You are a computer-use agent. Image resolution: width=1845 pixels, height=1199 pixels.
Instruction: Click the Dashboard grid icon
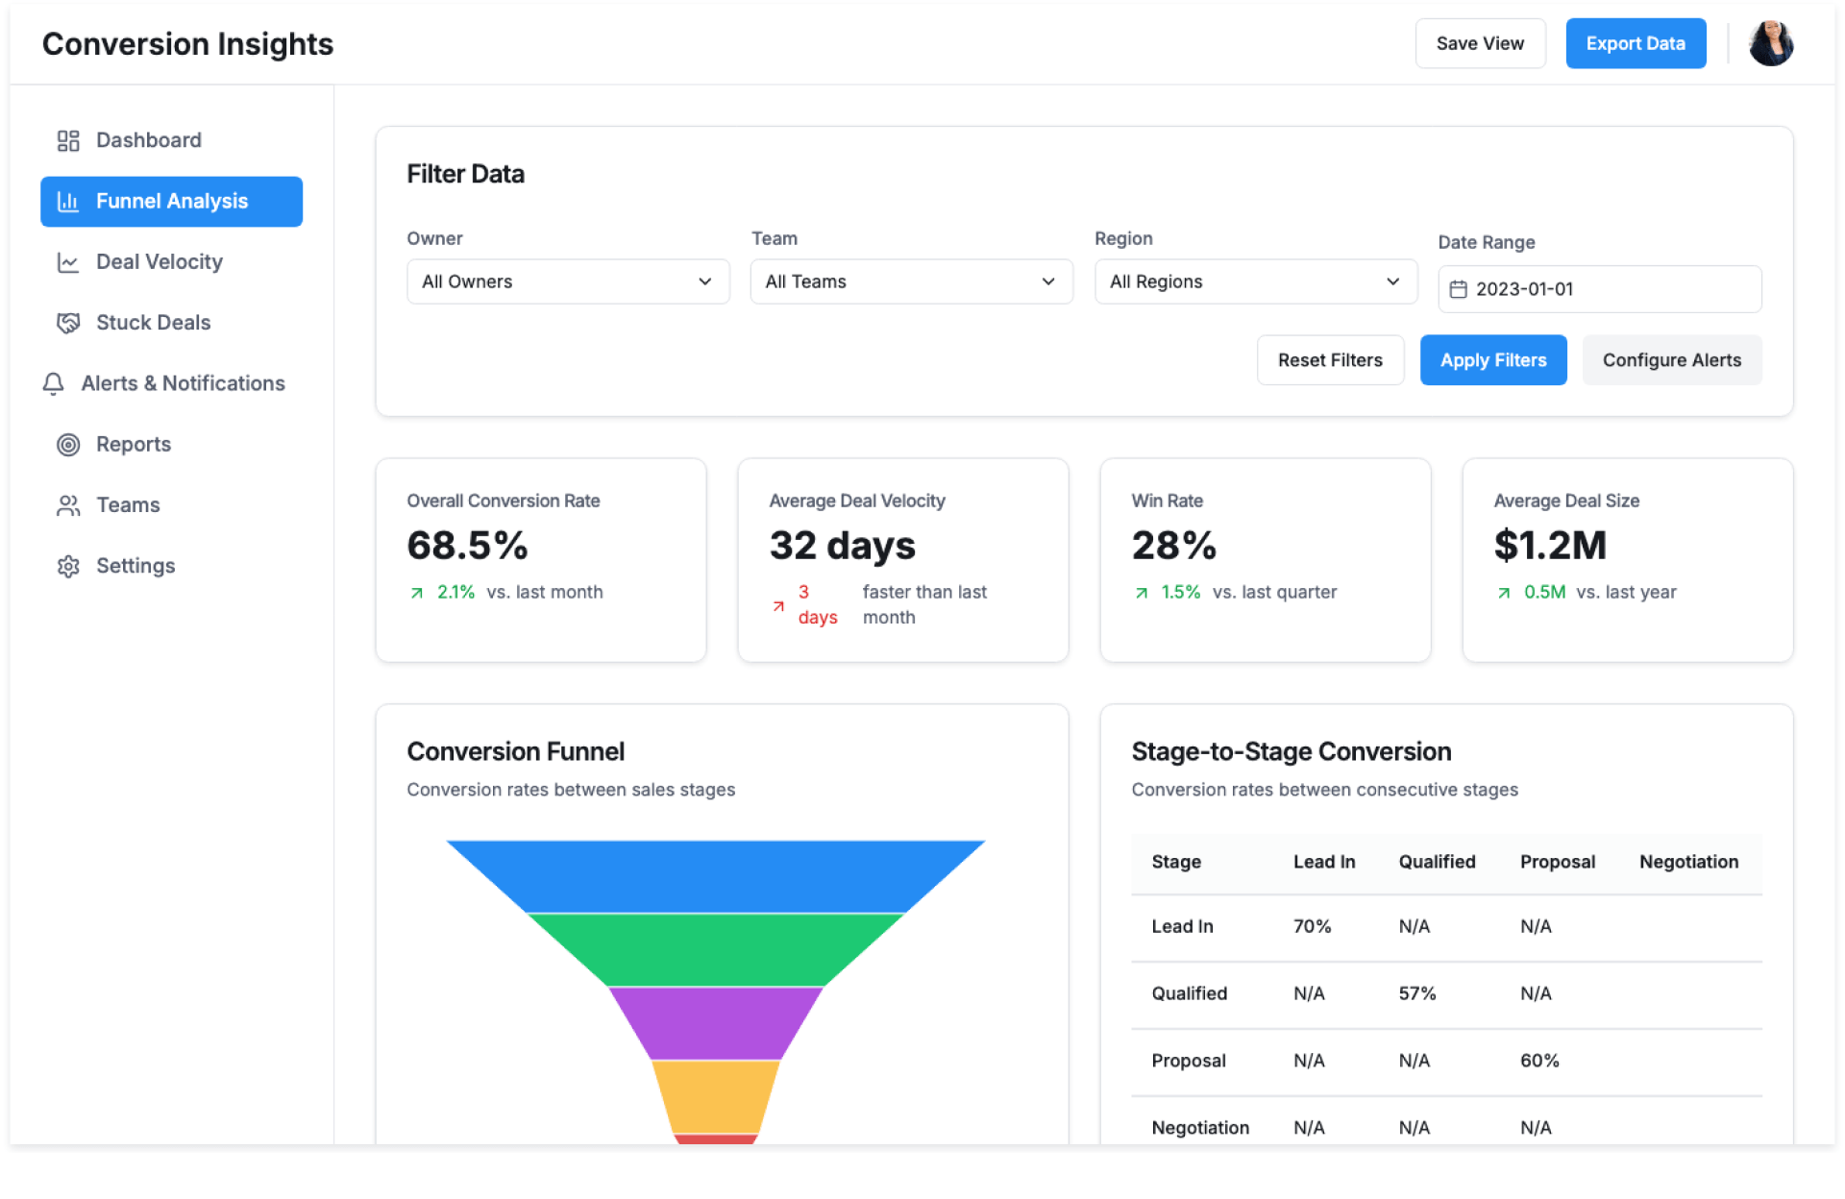tap(67, 140)
